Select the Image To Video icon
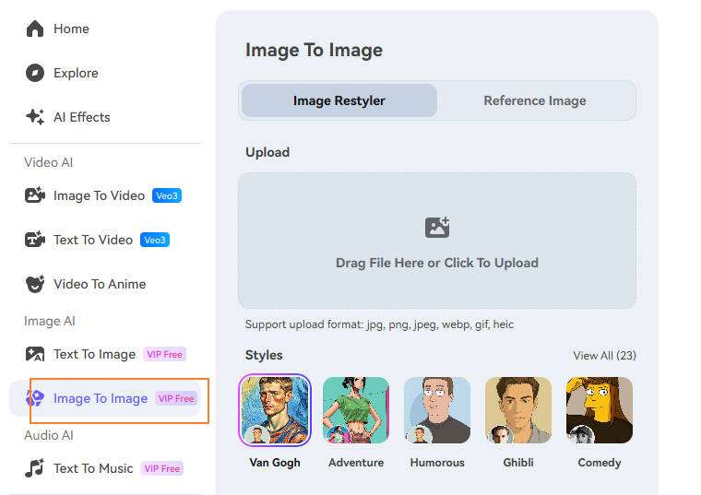The height and width of the screenshot is (495, 701). tap(35, 195)
